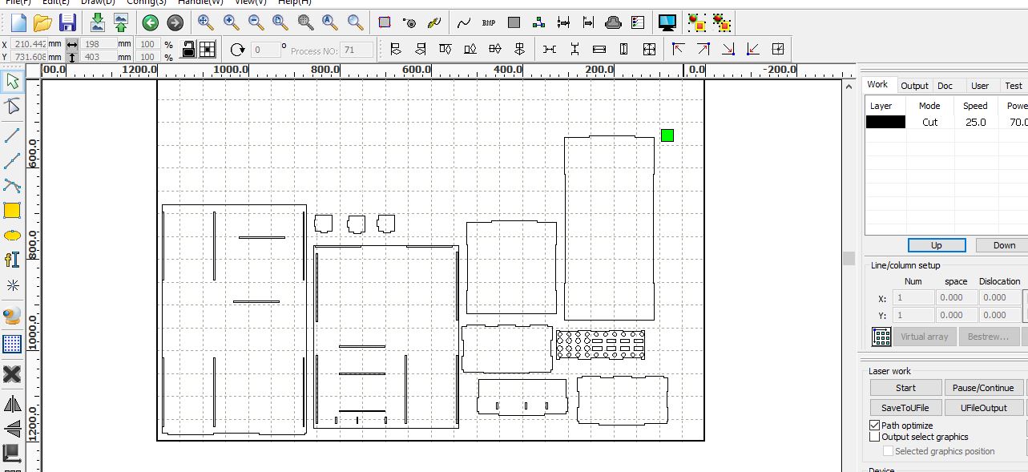Select the yellow Ellipse drawing tool
The image size is (1028, 472).
[12, 236]
